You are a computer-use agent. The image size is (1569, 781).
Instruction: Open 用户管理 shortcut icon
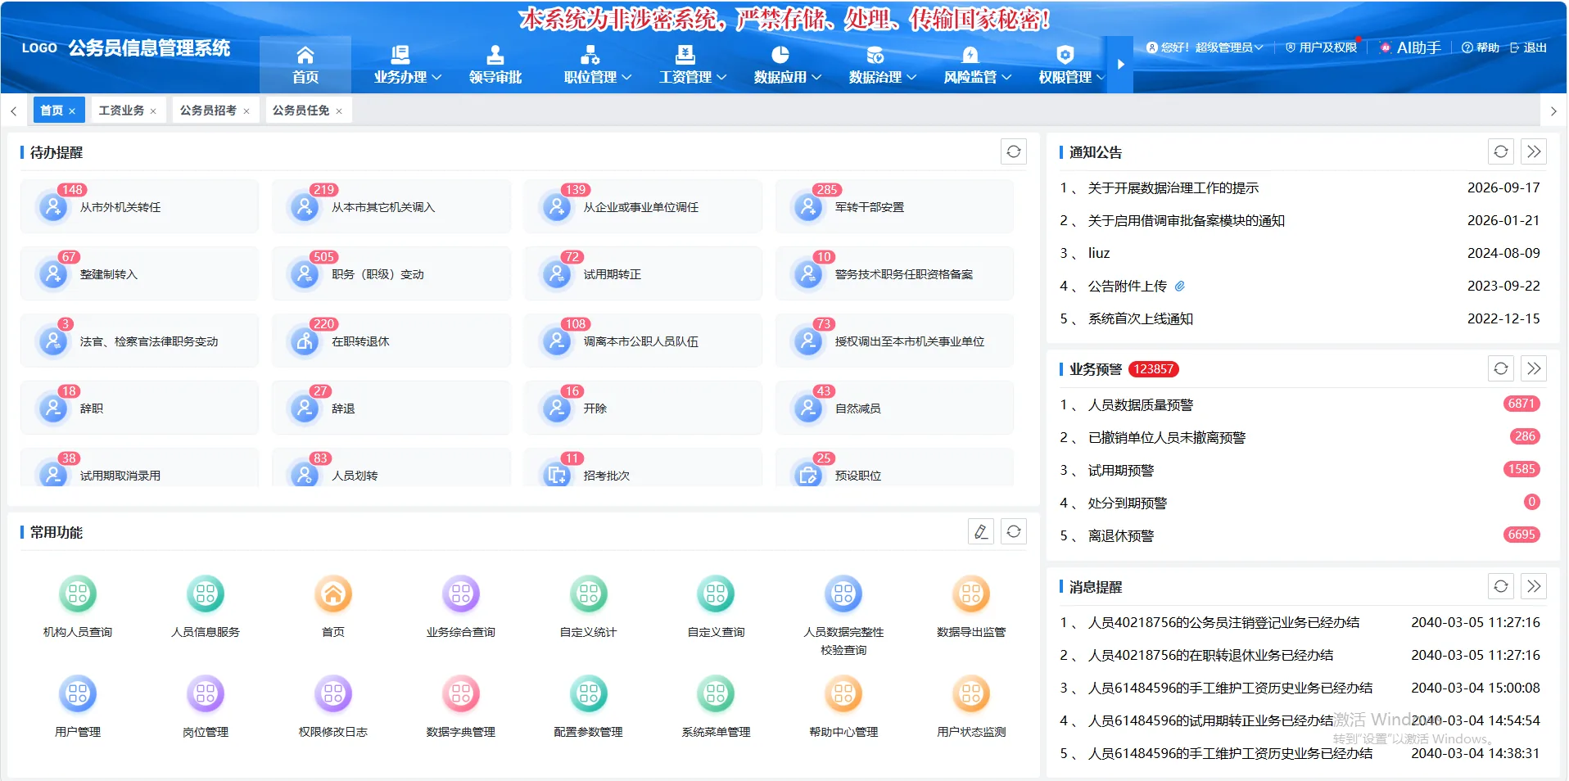(x=78, y=694)
